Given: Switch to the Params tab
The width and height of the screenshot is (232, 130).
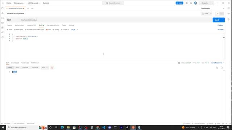Looking at the screenshot, I should (x=9, y=25).
